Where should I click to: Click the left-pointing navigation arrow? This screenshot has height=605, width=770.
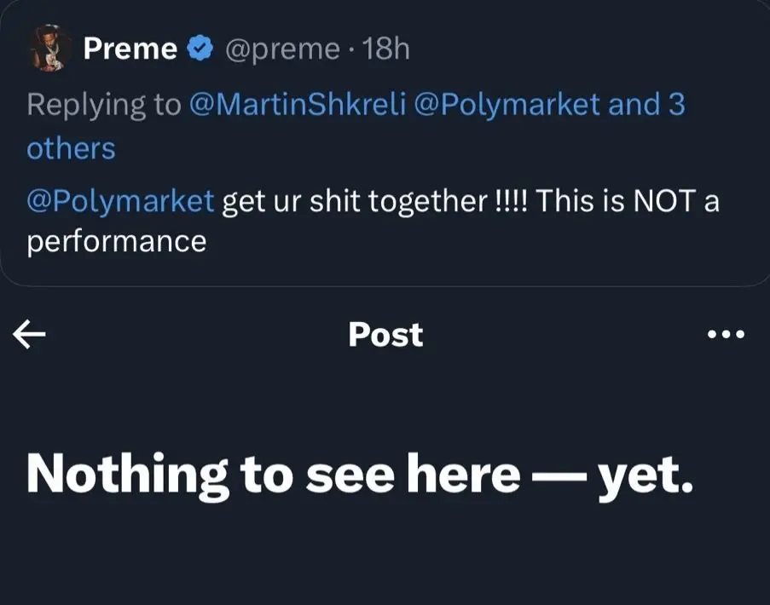[28, 334]
